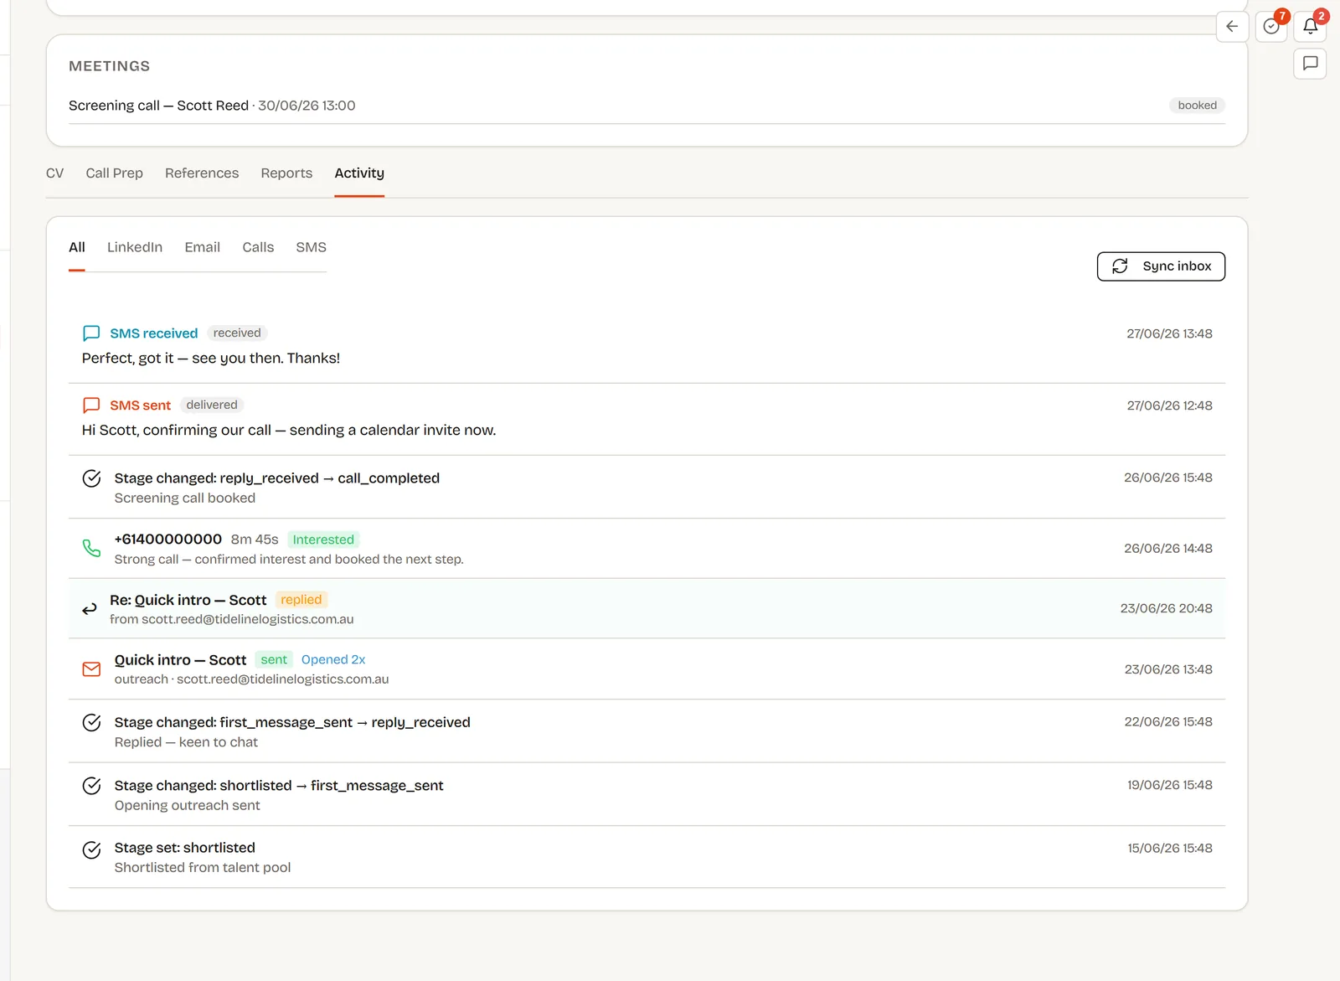Open the Reports tab
The height and width of the screenshot is (981, 1340).
286,173
